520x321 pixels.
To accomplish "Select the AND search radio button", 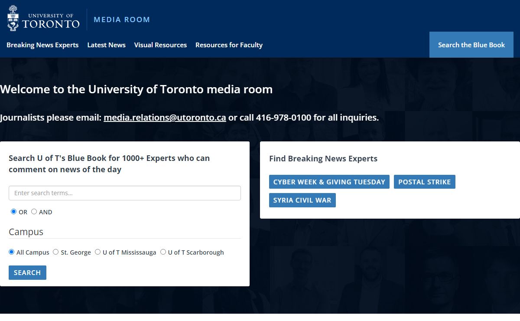I will pos(34,212).
